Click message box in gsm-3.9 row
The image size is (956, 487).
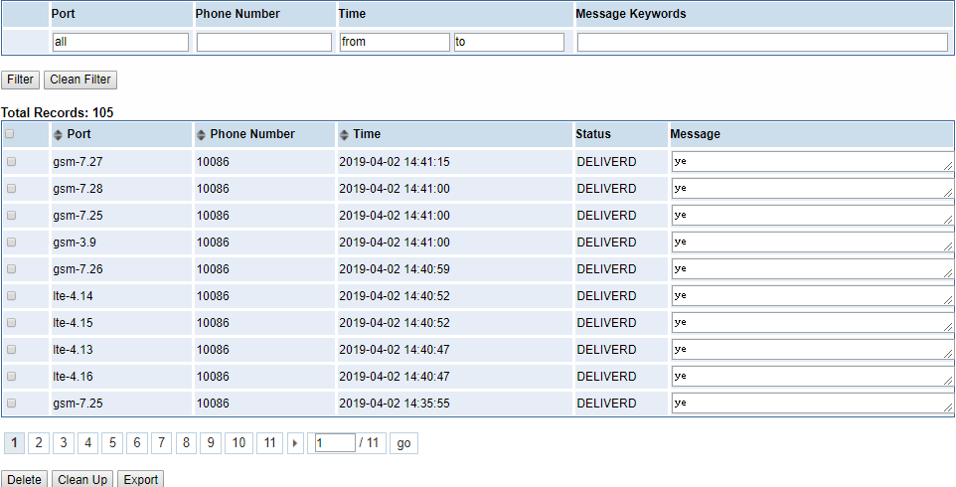(x=812, y=242)
